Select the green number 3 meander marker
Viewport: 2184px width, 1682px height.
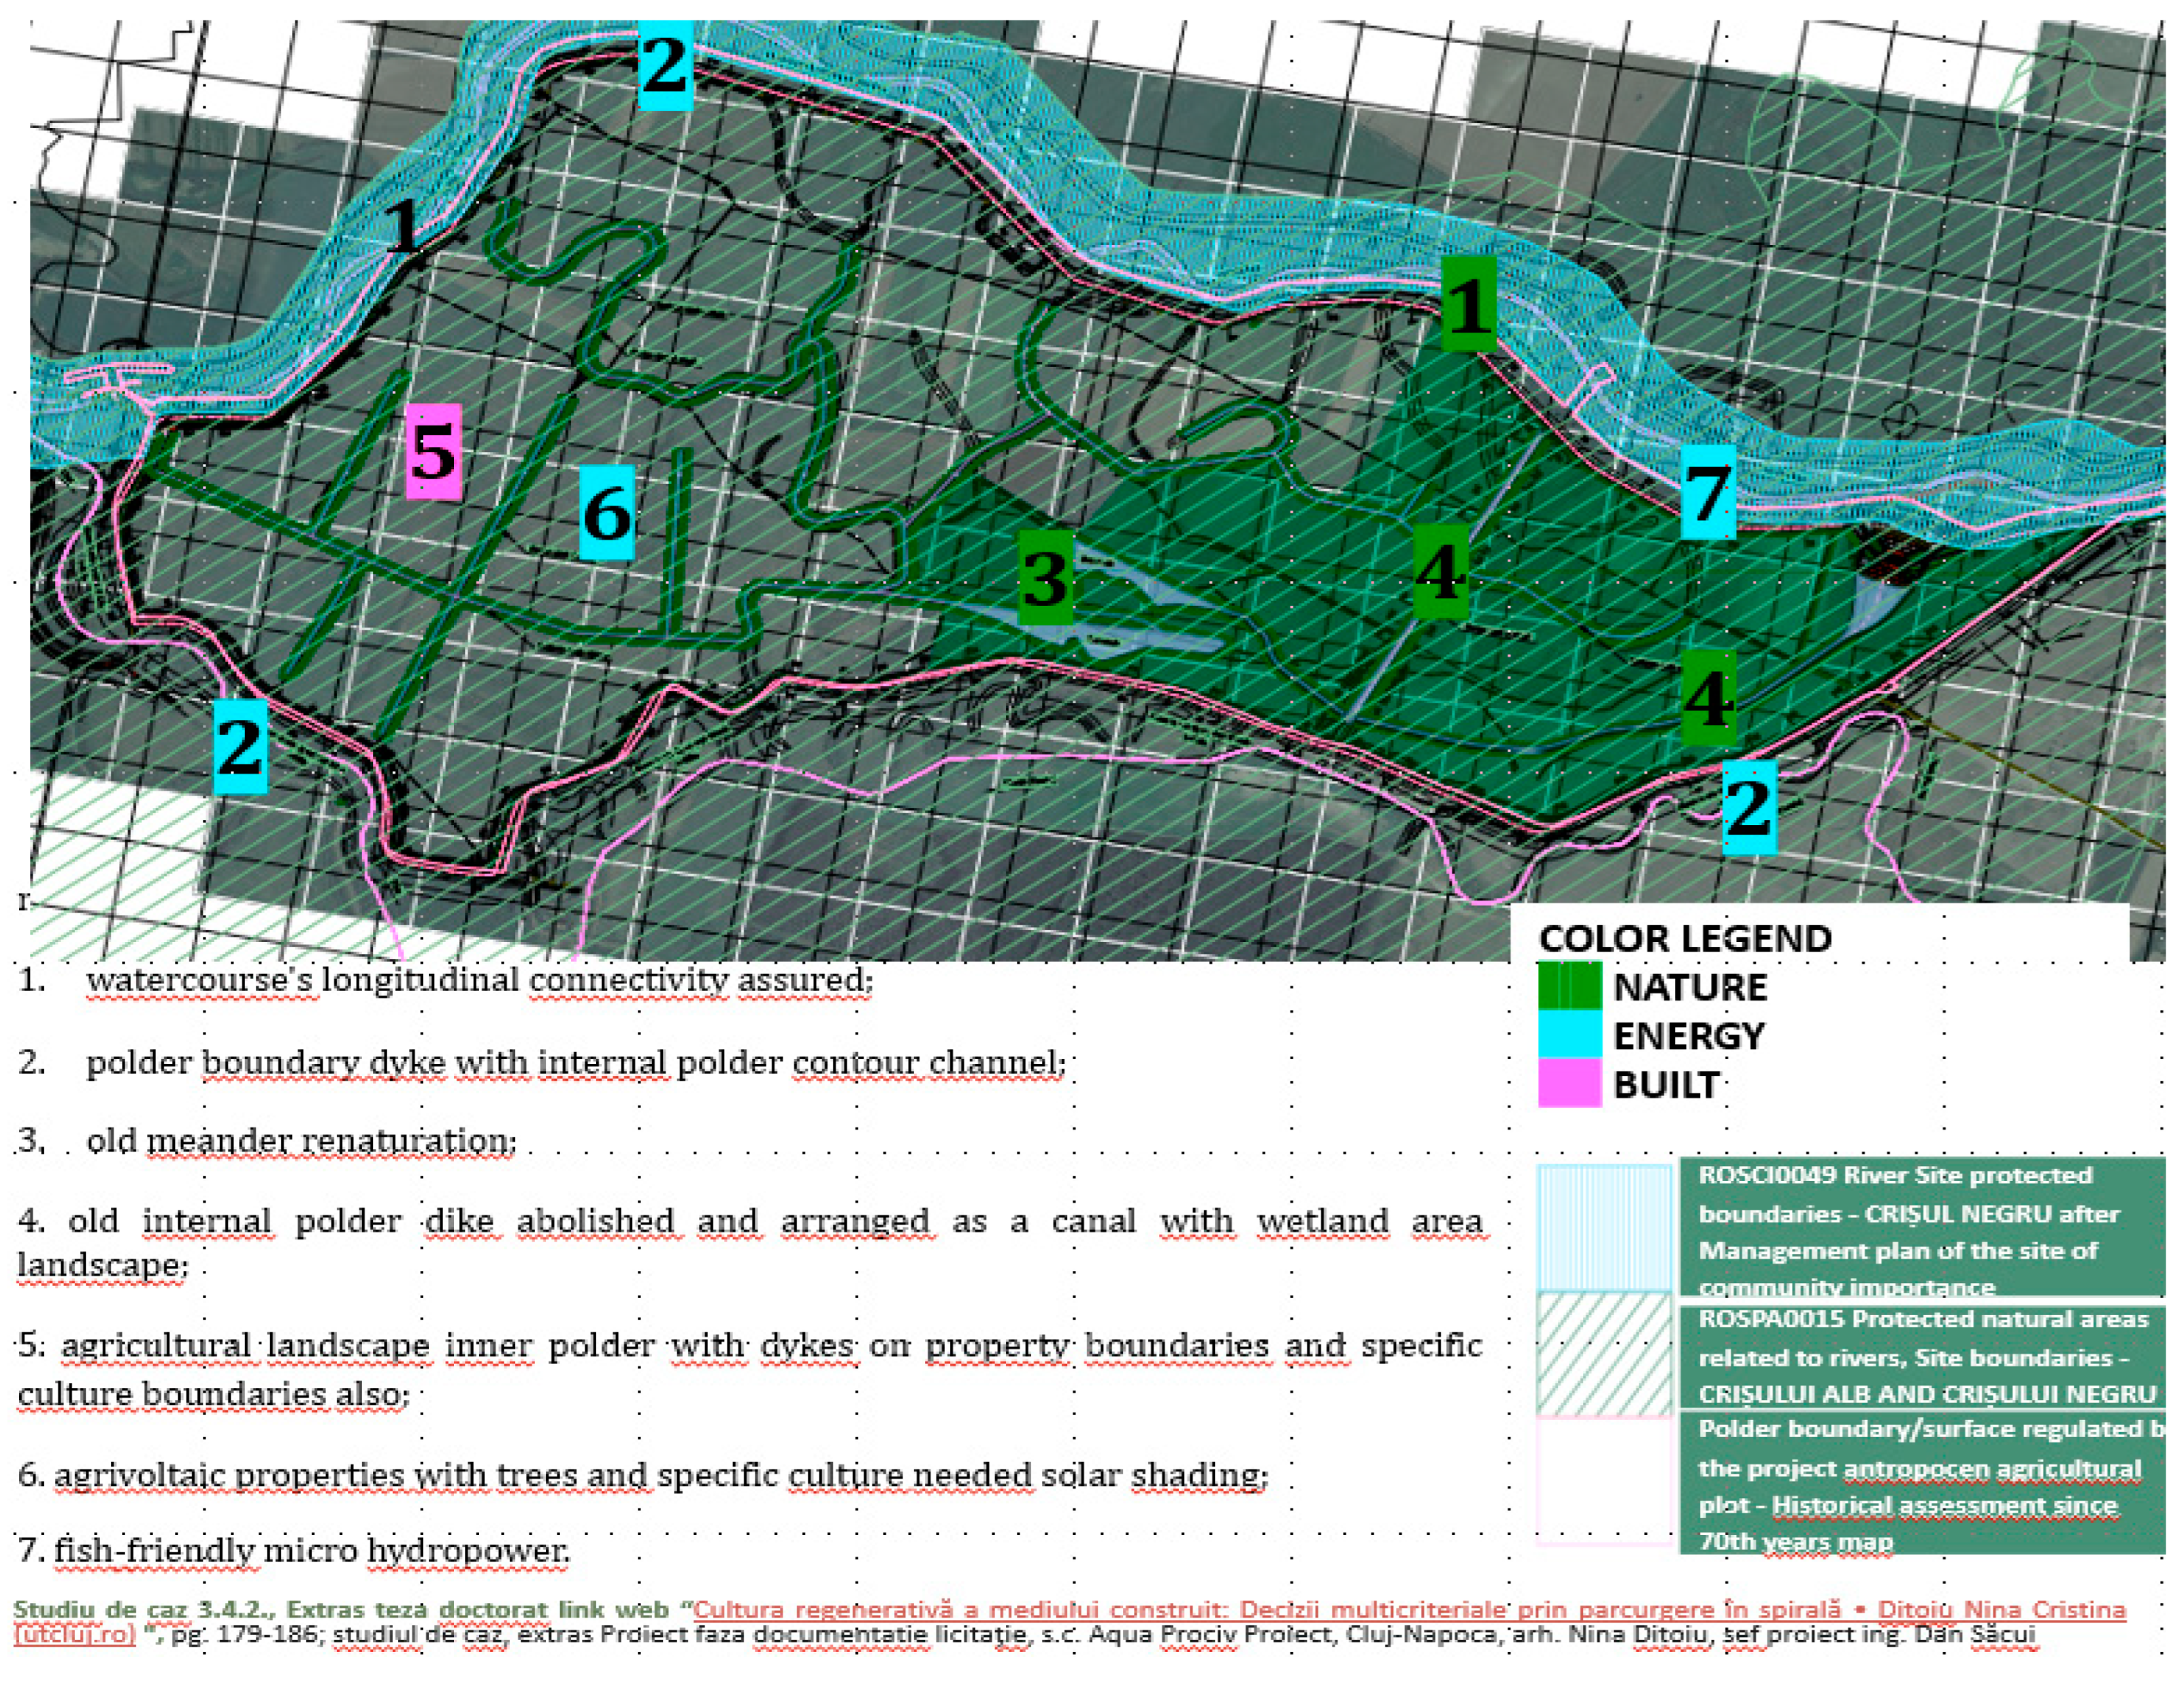1045,577
